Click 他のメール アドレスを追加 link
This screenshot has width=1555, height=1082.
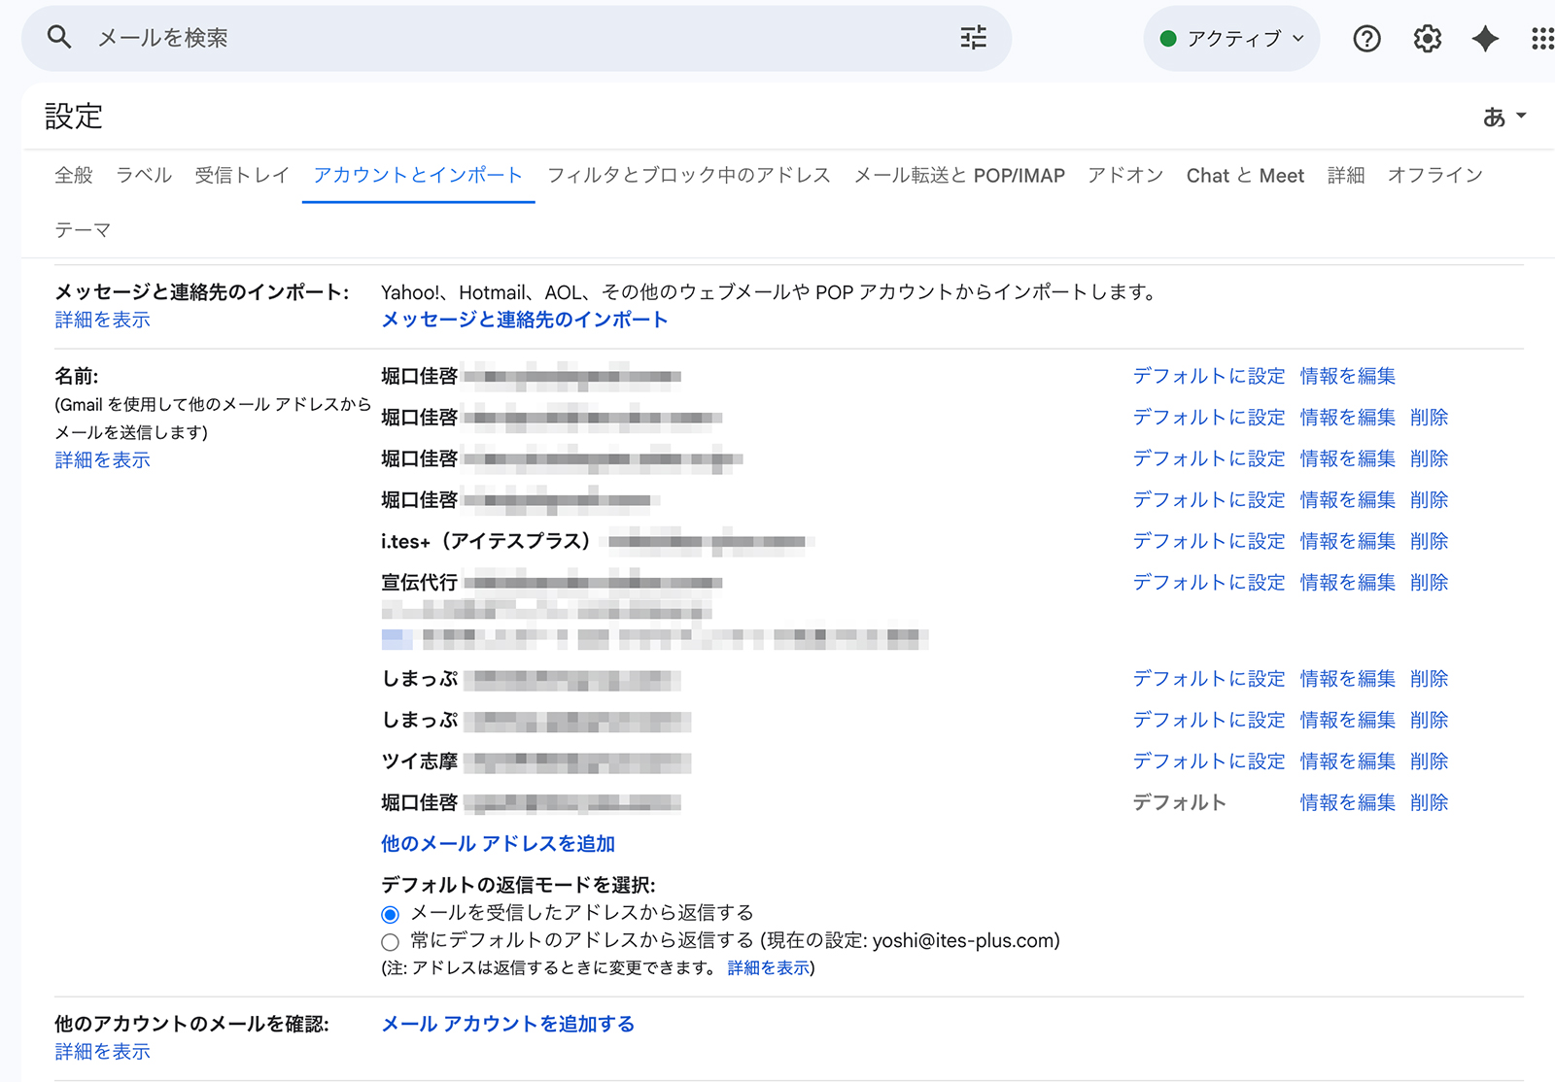click(x=498, y=843)
